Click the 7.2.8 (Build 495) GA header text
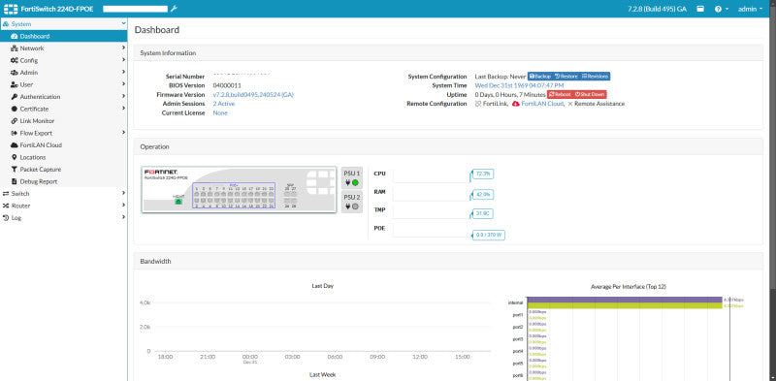 657,9
